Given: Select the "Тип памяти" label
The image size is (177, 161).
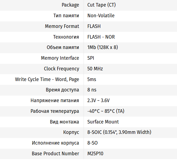Looking at the screenshot, I should (66, 16).
